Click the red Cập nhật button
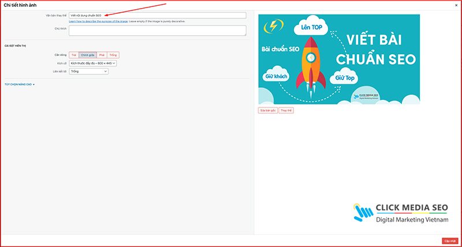The image size is (462, 247). click(x=450, y=241)
